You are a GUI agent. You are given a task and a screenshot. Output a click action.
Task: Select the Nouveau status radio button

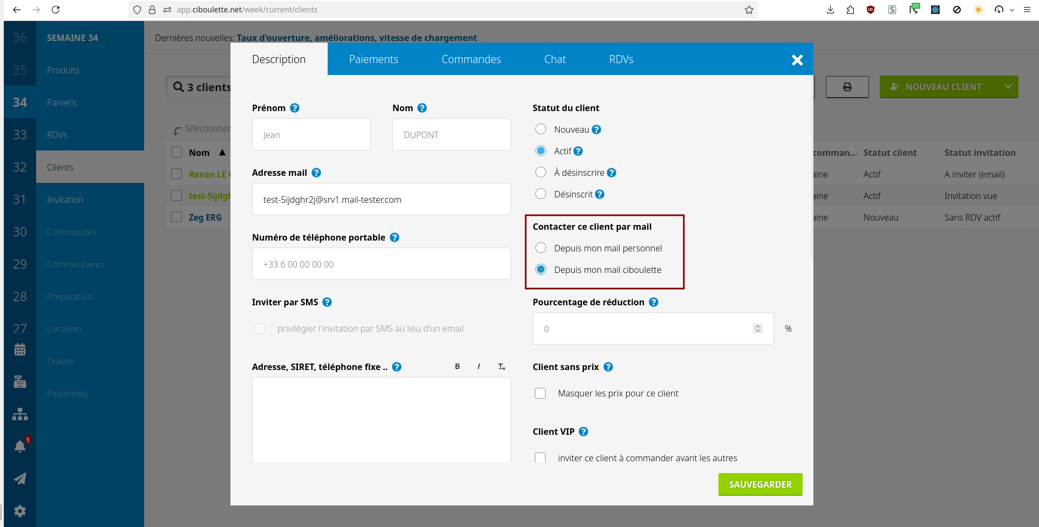click(x=541, y=129)
